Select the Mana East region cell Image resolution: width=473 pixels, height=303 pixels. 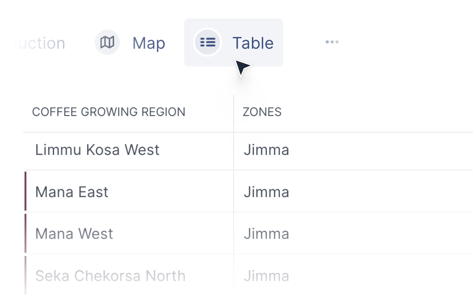(x=72, y=192)
